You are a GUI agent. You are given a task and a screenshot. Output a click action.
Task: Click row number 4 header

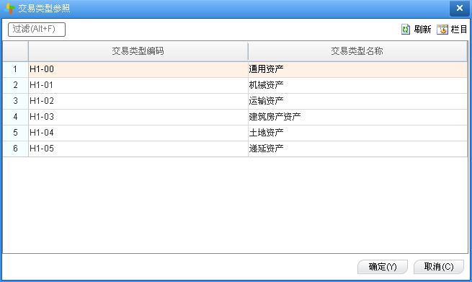pos(15,117)
